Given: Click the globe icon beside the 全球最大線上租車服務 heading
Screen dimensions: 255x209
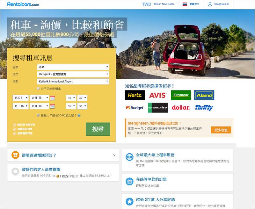Looking at the screenshot, I should [129, 157].
